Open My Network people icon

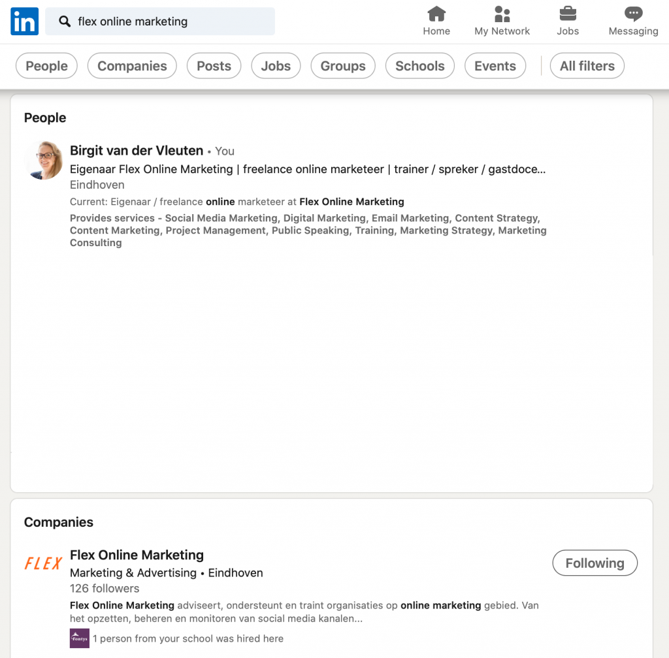(502, 14)
